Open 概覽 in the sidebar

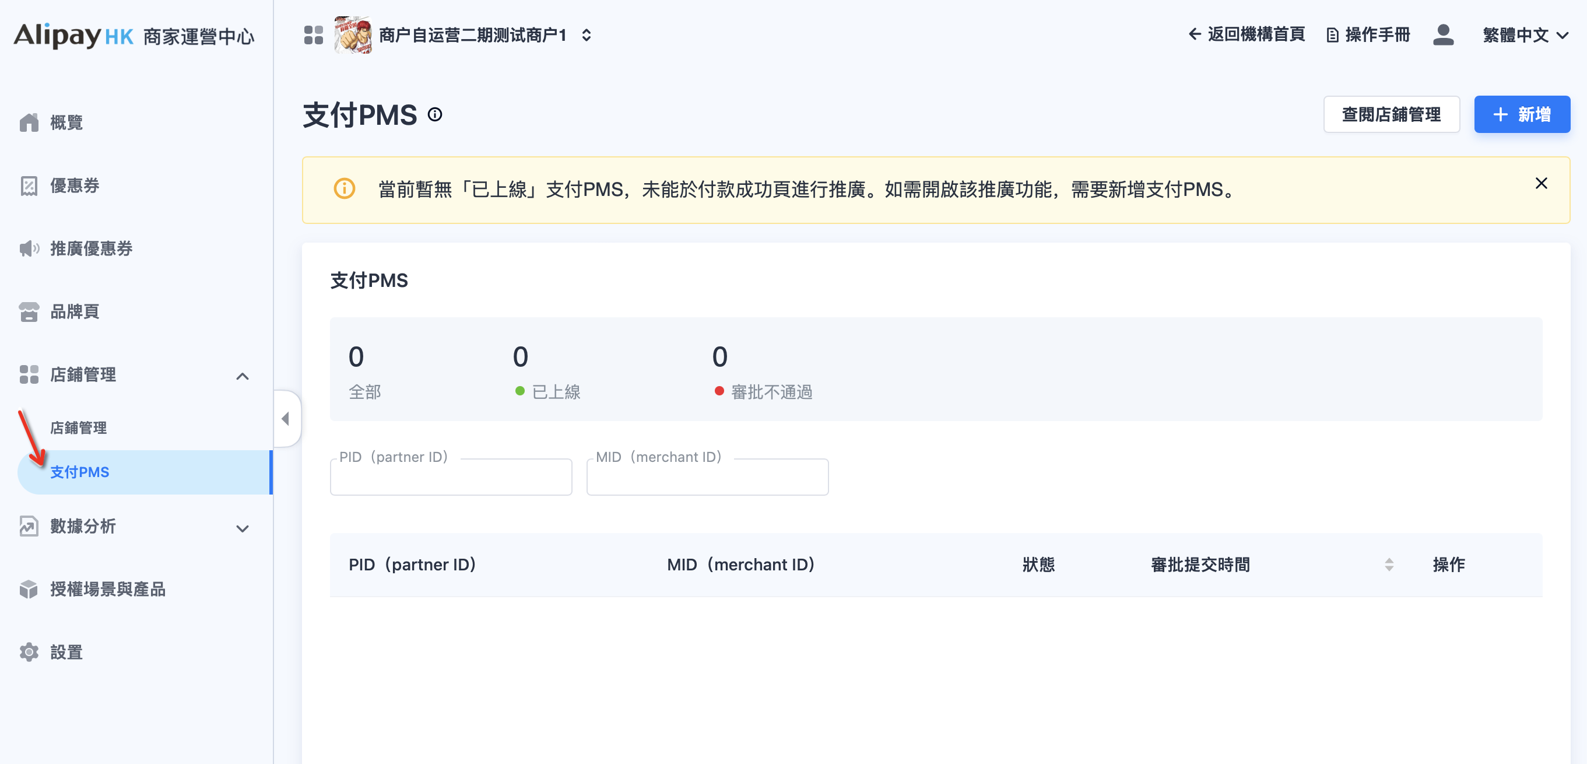(66, 122)
